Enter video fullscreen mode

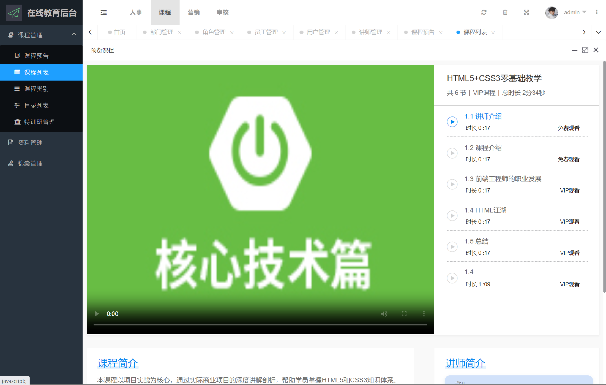[404, 314]
